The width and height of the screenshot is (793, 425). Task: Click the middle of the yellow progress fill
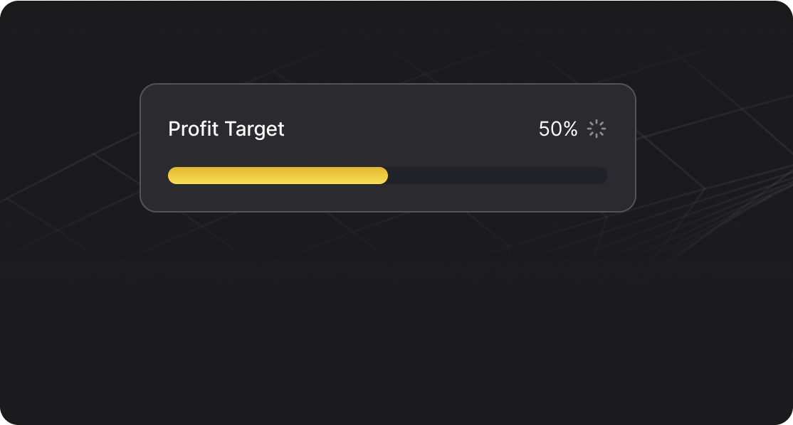(x=278, y=176)
